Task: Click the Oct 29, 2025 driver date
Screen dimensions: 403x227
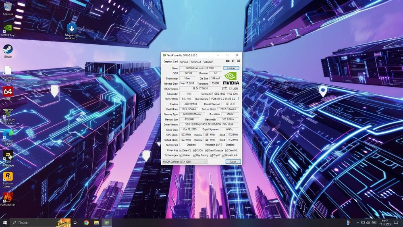Action: 190,129
